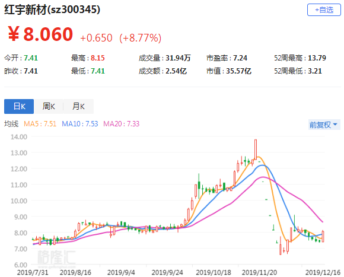This screenshot has height=277, width=344.
Task: Click the 6.00 y-axis label
Action: 21,265
